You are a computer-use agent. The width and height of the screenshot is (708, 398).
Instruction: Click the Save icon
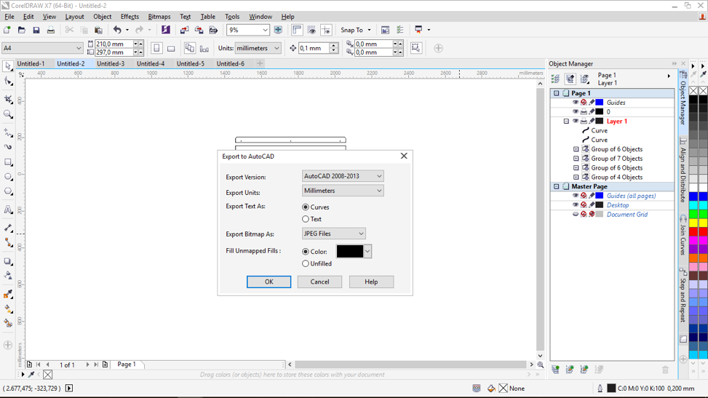[x=36, y=30]
